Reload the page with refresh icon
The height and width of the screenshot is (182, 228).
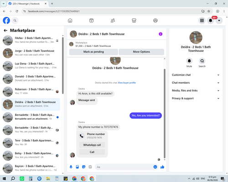(x=17, y=11)
